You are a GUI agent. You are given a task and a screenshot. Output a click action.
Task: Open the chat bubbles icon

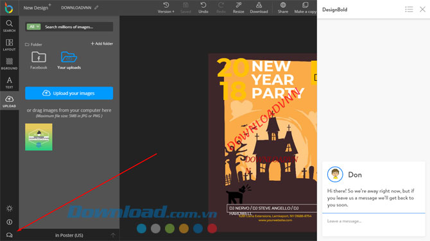click(x=10, y=235)
